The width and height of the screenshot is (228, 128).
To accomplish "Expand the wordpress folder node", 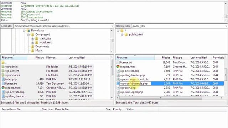I will [33, 43].
